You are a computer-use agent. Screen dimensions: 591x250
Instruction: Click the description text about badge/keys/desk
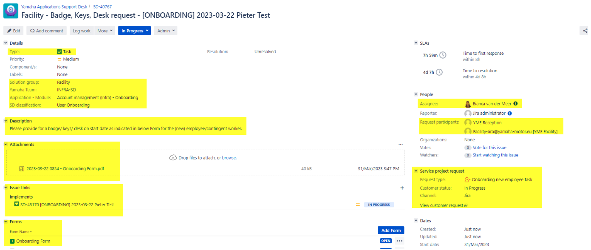pos(126,128)
